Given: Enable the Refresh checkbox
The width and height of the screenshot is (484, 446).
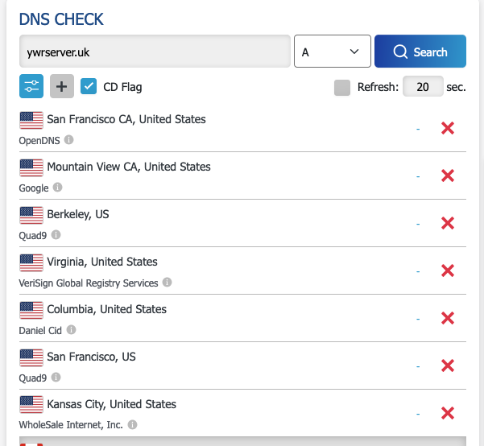Looking at the screenshot, I should point(342,88).
